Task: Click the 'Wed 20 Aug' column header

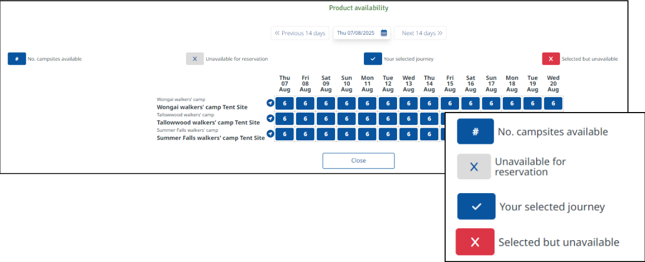Action: 553,84
